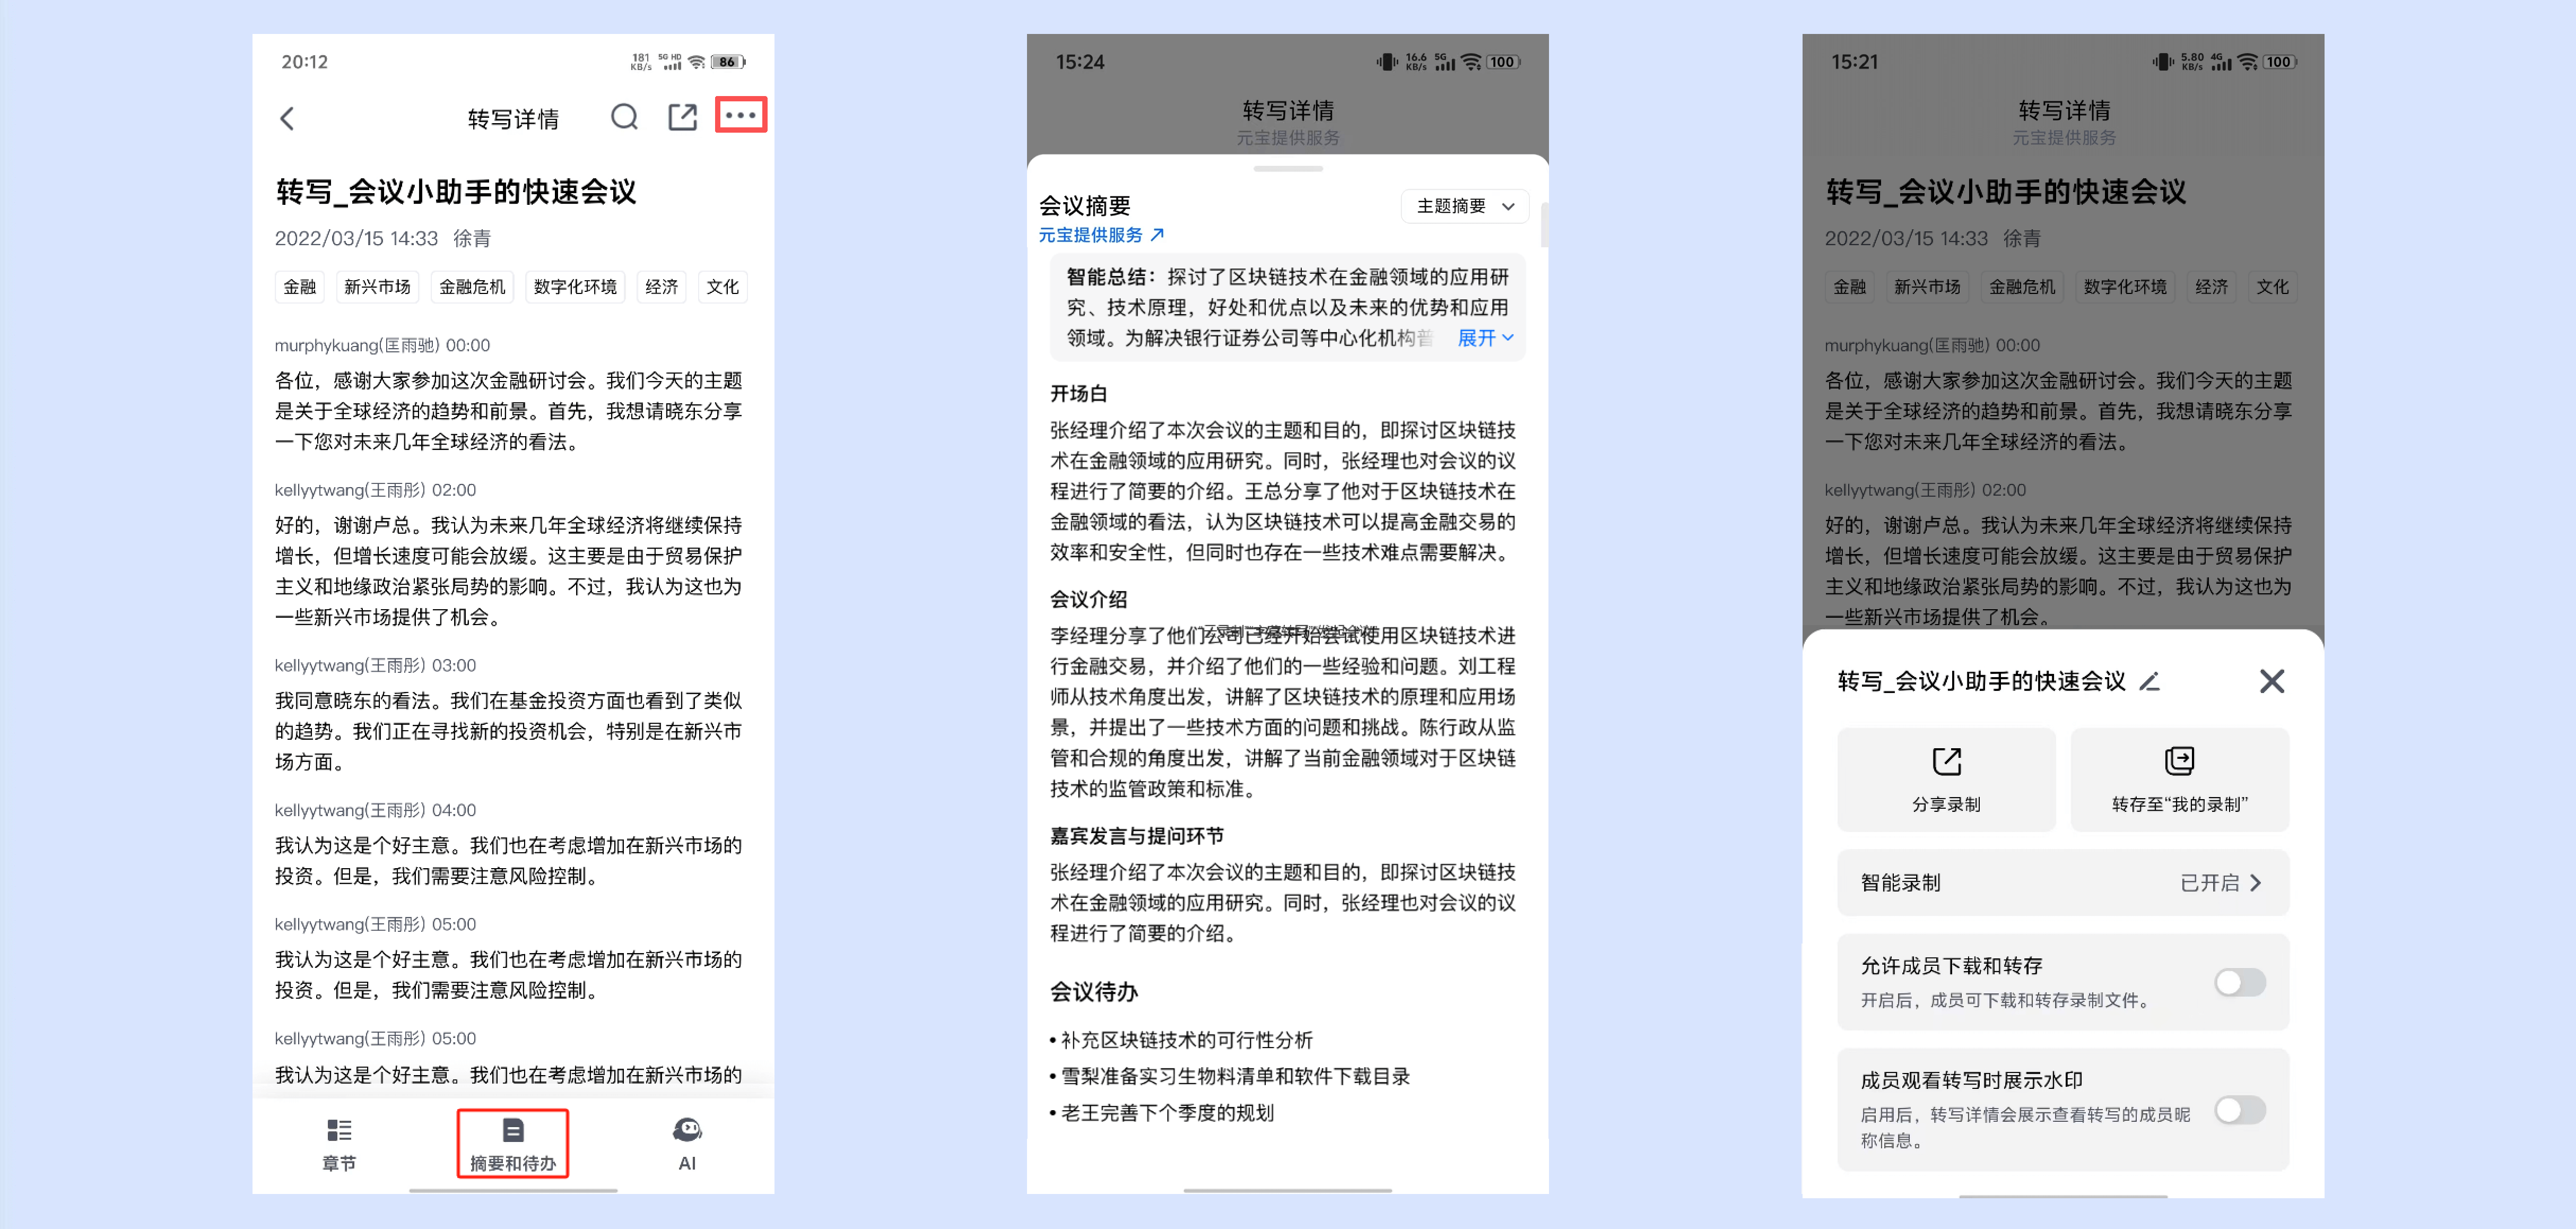Open the 主题摘要 dropdown
This screenshot has height=1229, width=2576.
point(1464,206)
